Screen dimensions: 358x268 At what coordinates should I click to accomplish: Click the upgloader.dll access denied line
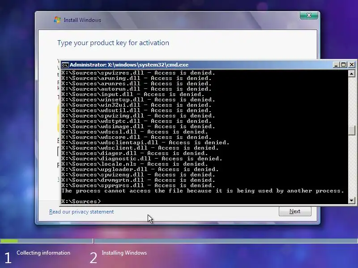click(x=140, y=169)
